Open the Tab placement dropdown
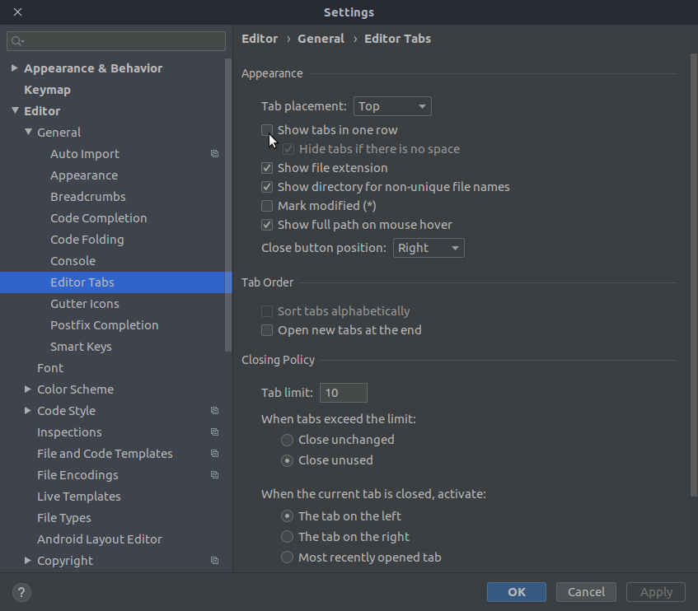 (x=392, y=106)
